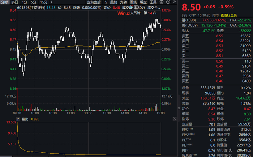Click the 量比 0.993 indicator label

pos(30,119)
